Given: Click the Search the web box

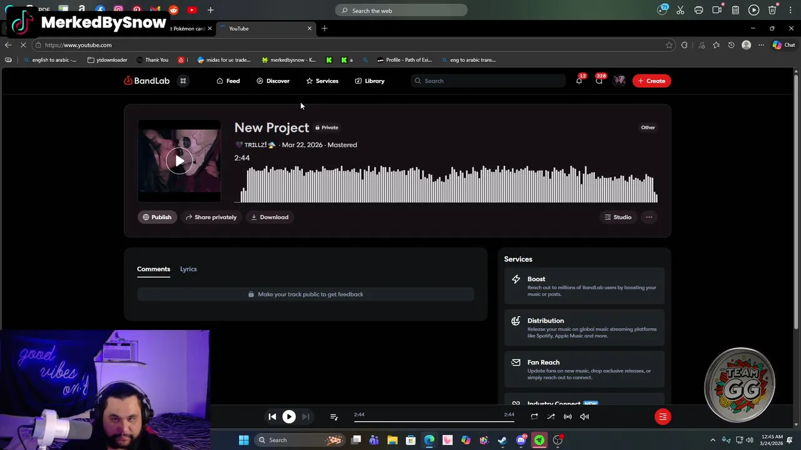Looking at the screenshot, I should coord(401,11).
